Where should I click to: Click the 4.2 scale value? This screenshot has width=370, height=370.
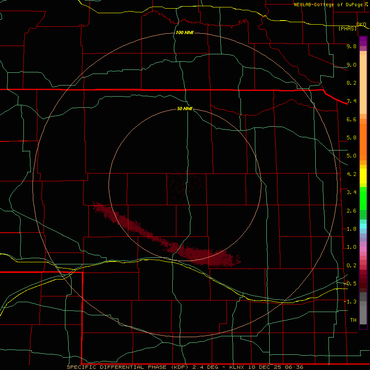[351, 174]
